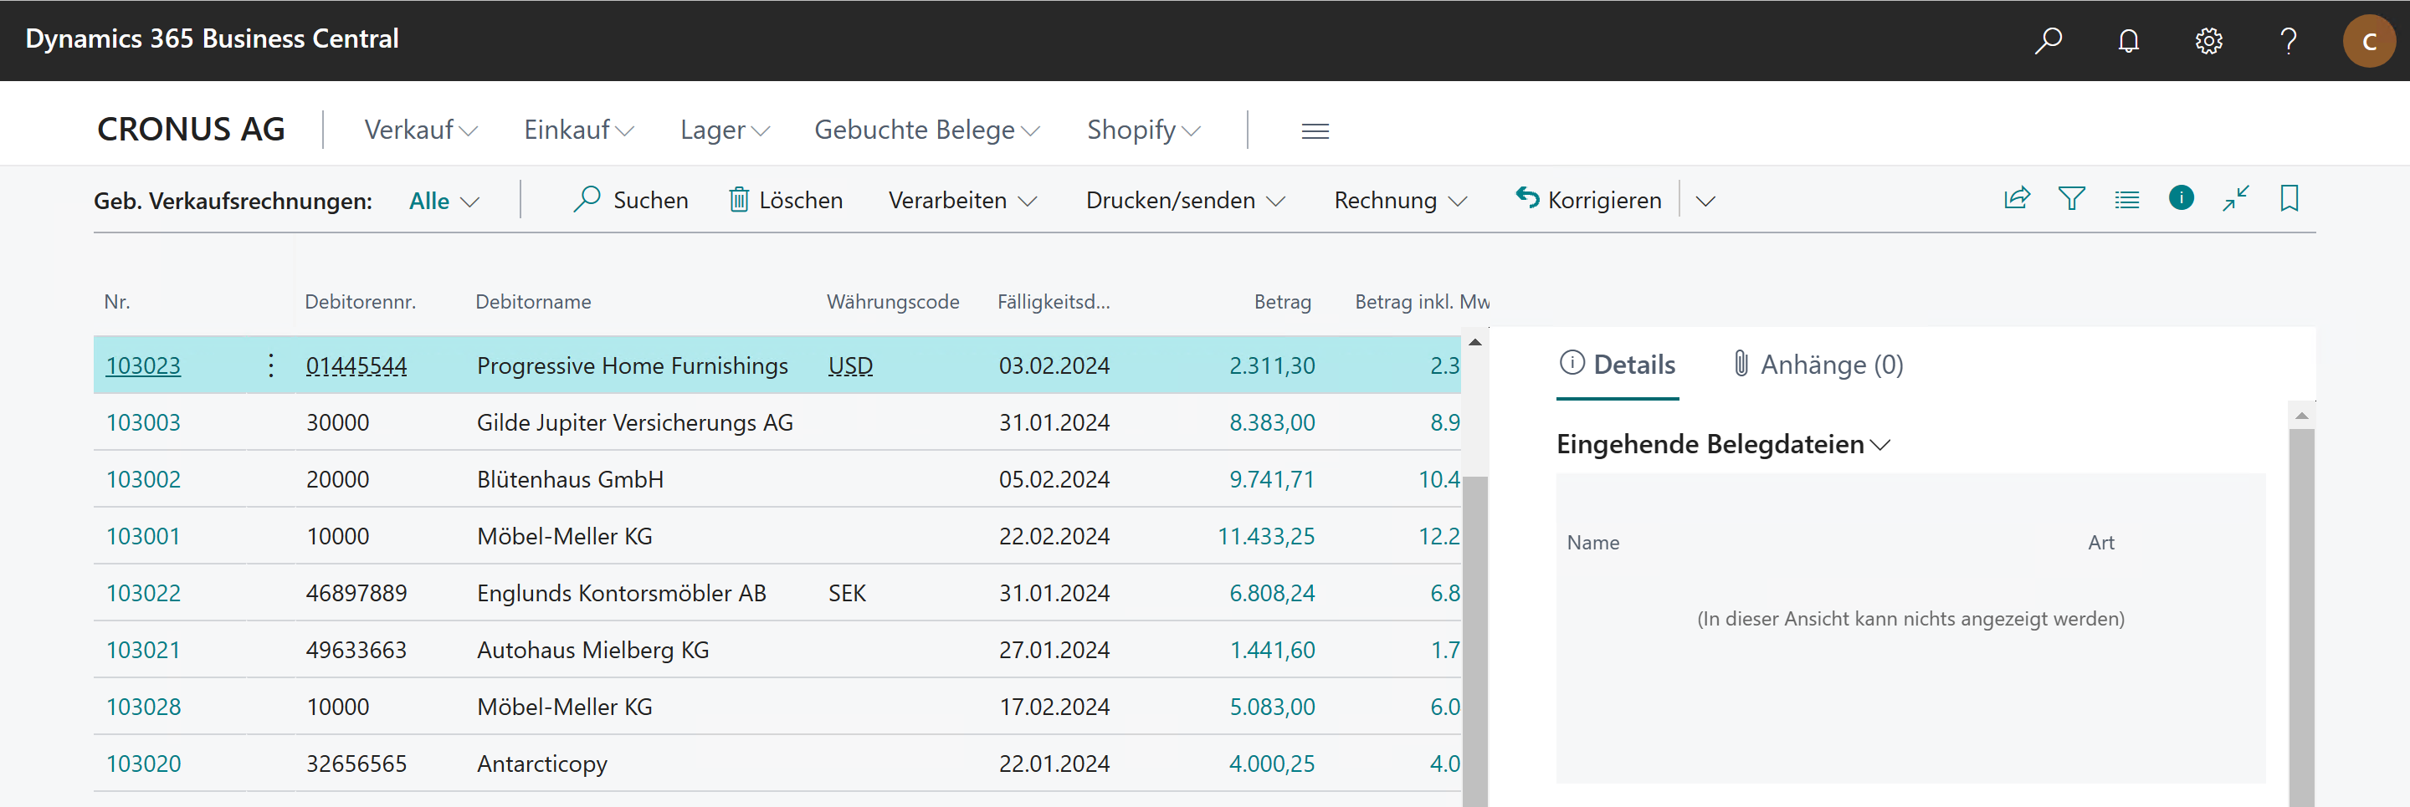Open customer number 01445544
This screenshot has height=807, width=2410.
point(356,365)
